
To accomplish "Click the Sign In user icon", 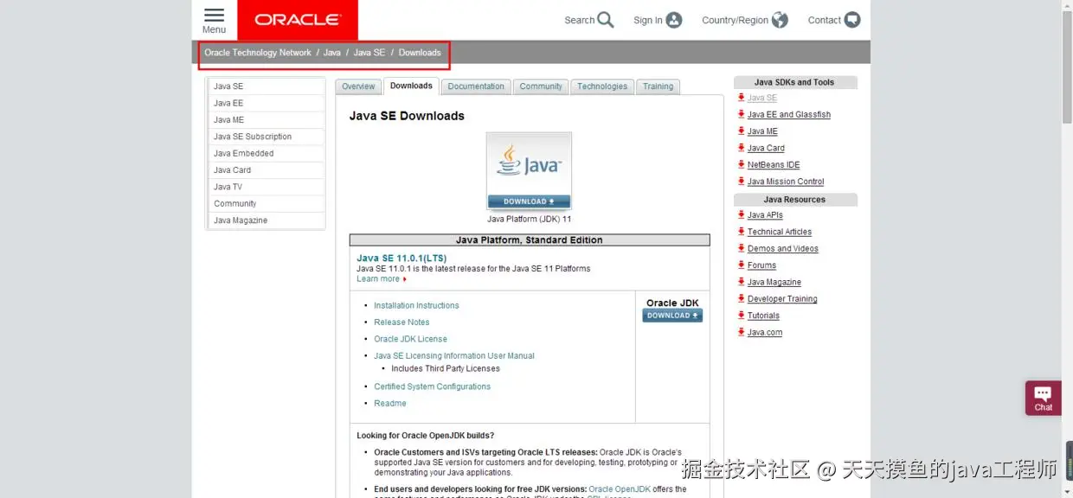I will [x=674, y=20].
